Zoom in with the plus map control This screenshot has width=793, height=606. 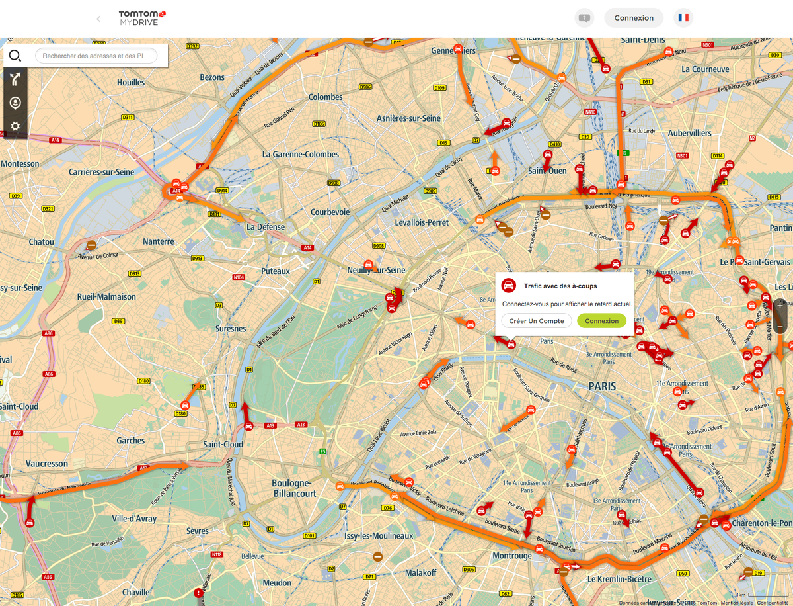(x=780, y=306)
